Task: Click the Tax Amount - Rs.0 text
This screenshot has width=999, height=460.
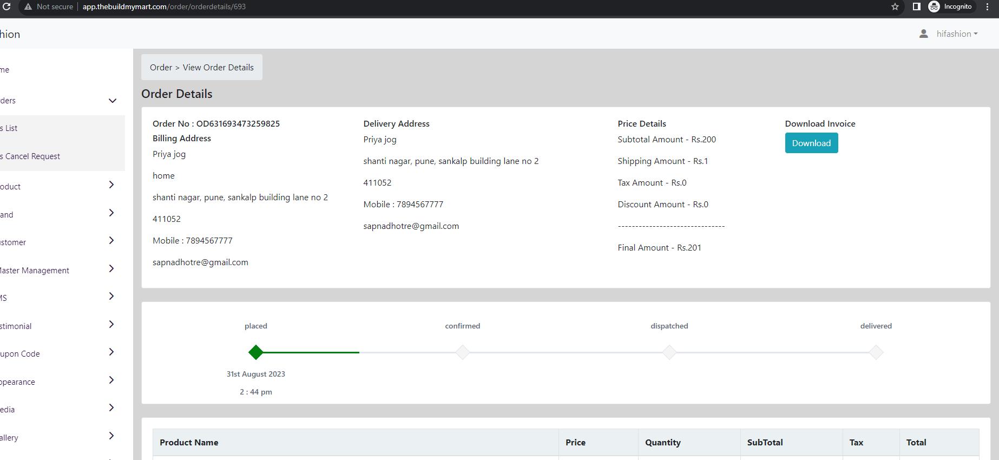Action: pyautogui.click(x=652, y=183)
